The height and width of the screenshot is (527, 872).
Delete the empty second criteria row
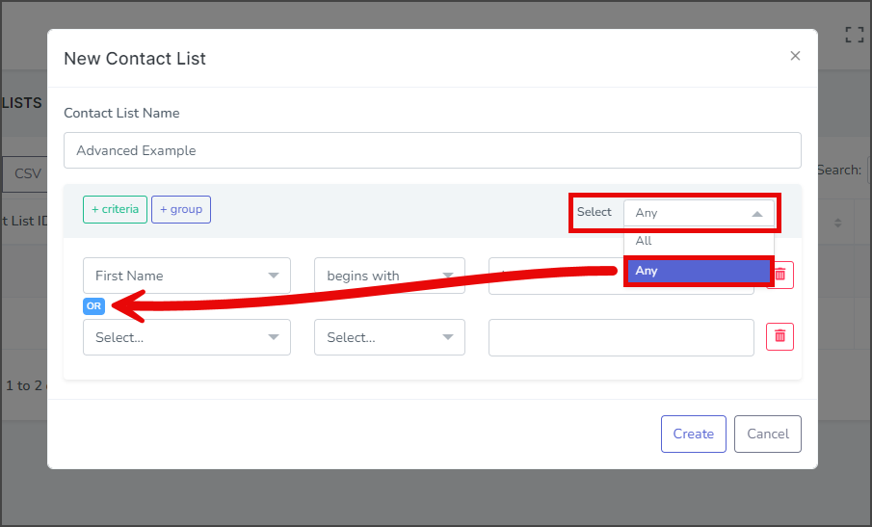click(780, 336)
